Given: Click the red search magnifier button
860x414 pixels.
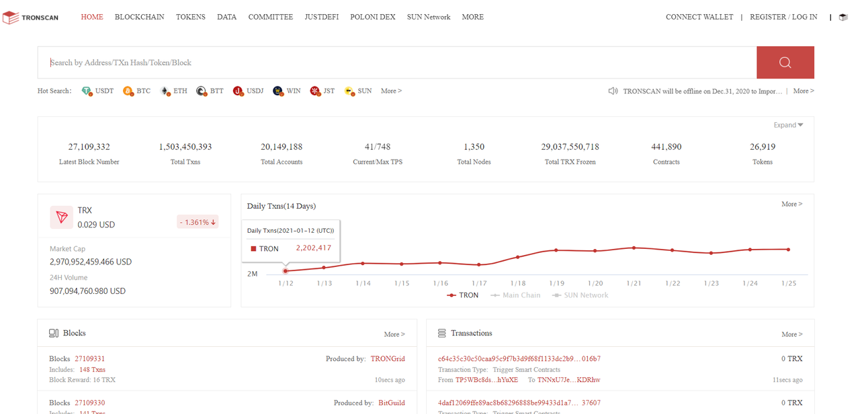Looking at the screenshot, I should (785, 62).
